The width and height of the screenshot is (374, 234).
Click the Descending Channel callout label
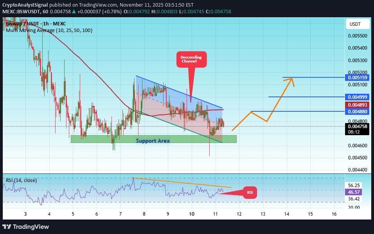pyautogui.click(x=191, y=59)
